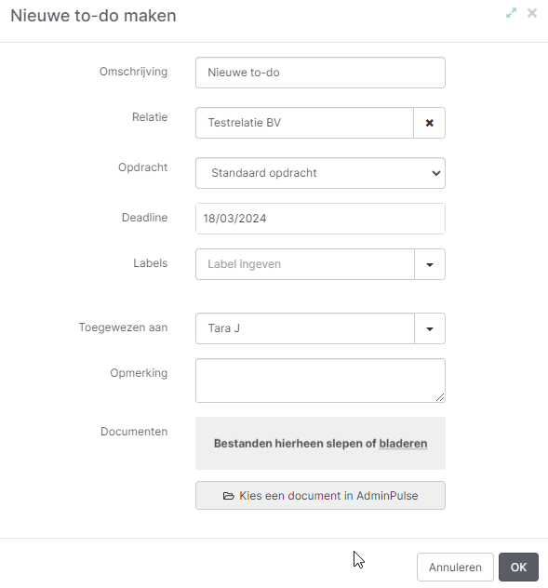
Task: Confirm the to-do with OK
Action: [x=518, y=567]
